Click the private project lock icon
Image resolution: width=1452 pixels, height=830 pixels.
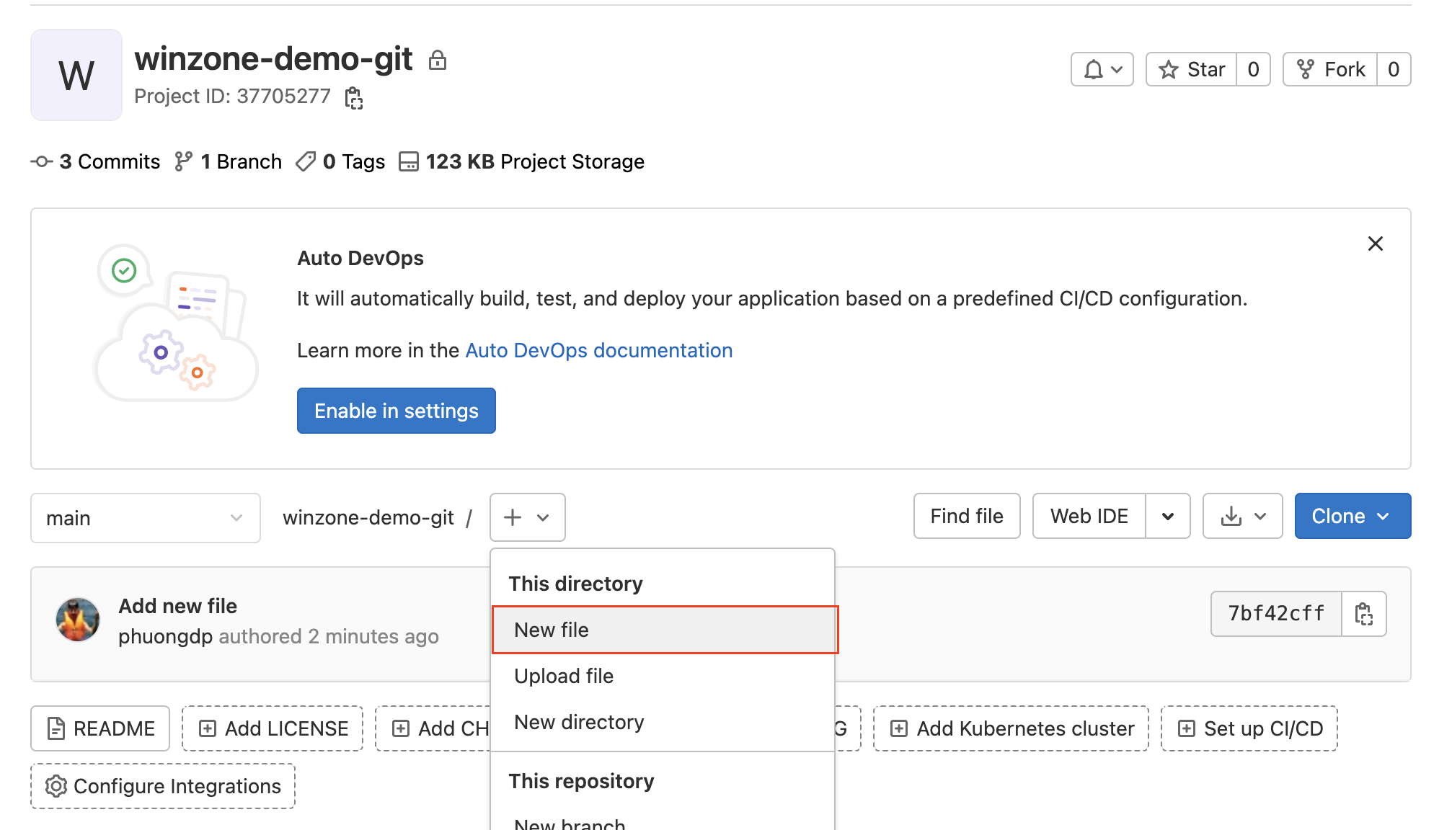pos(438,60)
